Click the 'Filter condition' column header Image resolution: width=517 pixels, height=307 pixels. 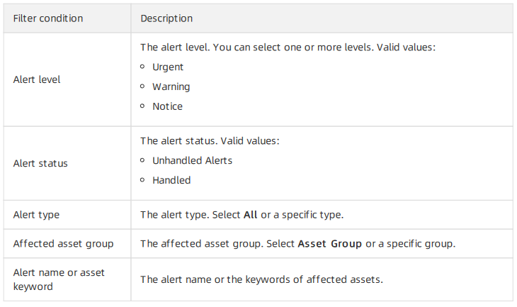click(48, 18)
